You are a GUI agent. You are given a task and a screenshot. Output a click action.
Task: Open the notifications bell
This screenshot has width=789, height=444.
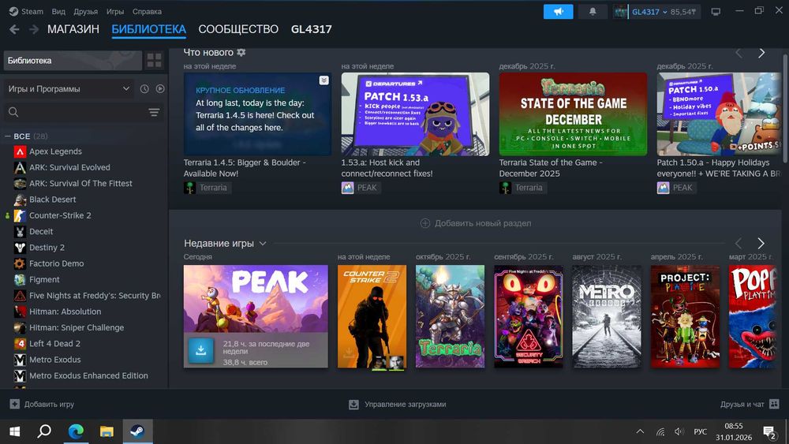click(x=593, y=12)
